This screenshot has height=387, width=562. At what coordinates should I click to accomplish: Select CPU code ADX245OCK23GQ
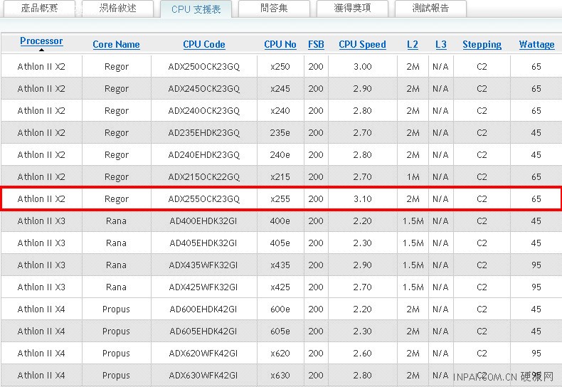(x=204, y=88)
